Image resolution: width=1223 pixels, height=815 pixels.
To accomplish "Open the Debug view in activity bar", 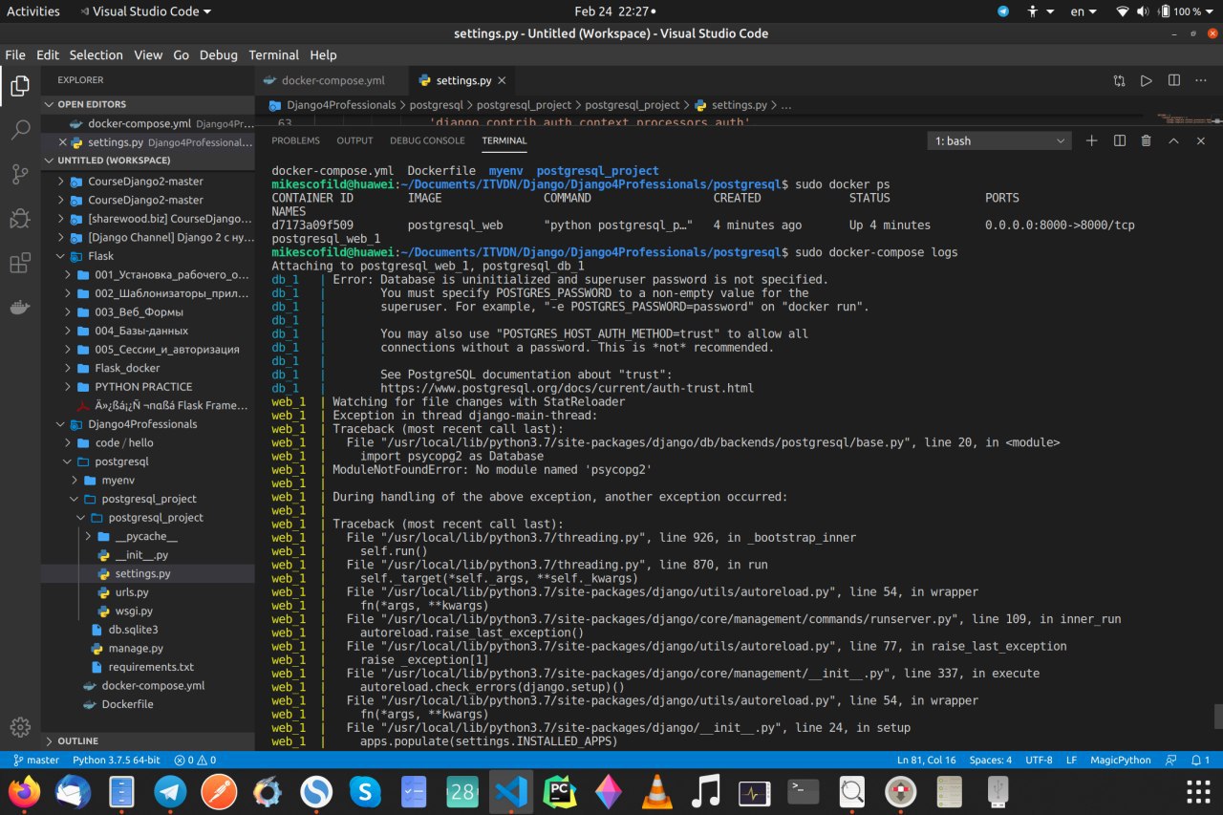I will (20, 219).
